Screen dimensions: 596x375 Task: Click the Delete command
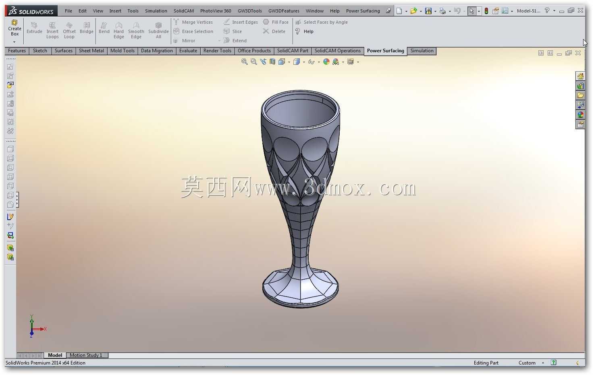(274, 31)
